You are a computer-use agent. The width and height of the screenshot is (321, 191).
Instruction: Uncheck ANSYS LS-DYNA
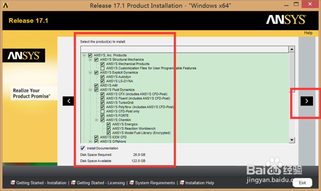pyautogui.click(x=102, y=81)
